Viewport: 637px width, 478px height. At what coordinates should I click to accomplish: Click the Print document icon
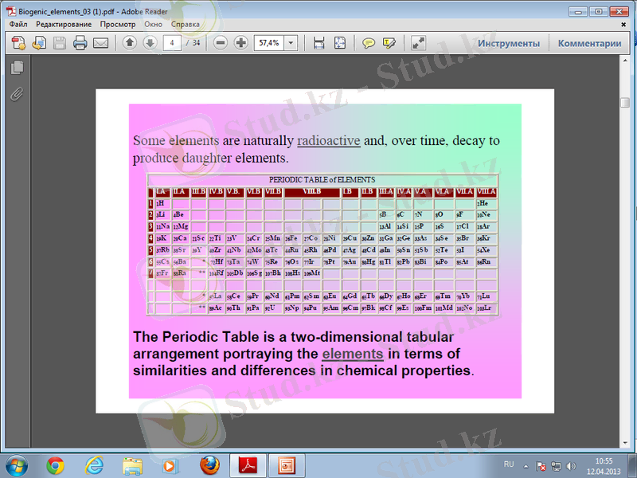[80, 43]
